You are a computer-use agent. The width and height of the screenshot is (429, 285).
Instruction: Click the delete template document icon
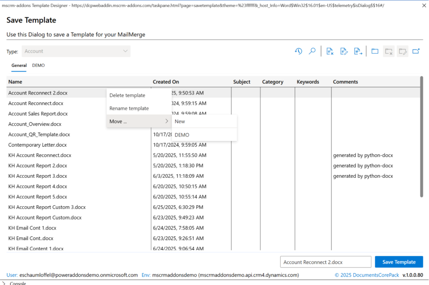(x=330, y=51)
